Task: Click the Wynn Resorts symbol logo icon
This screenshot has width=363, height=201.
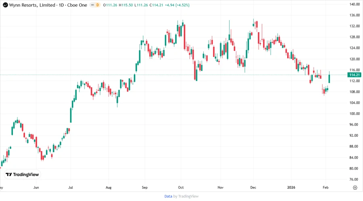Action: pos(5,5)
